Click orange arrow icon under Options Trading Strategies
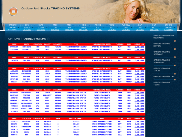Image resolution: width=182 pixels, height=137 pixels. [x=175, y=66]
